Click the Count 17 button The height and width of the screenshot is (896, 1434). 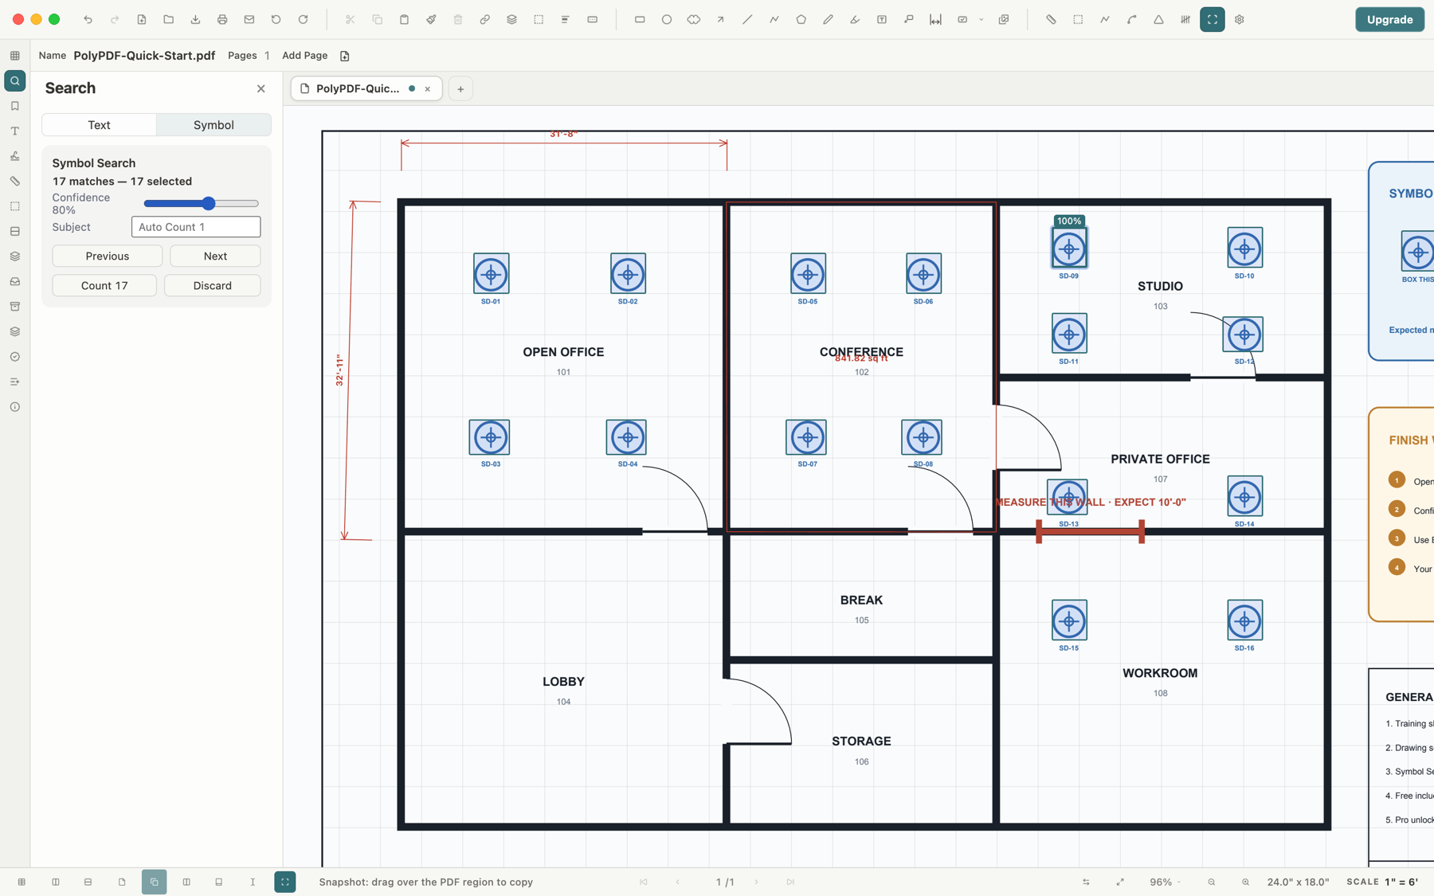(104, 285)
